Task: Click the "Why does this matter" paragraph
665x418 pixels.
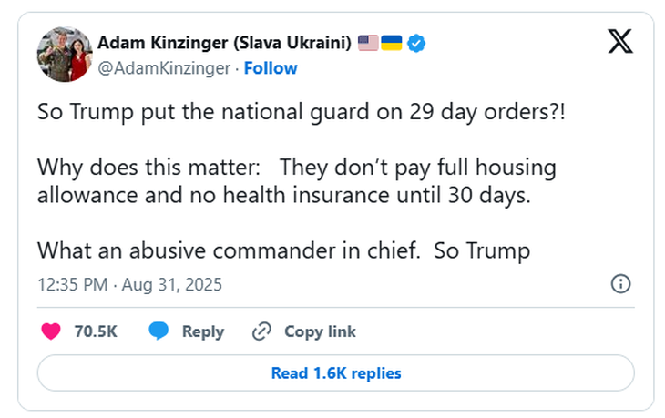Action: 296,182
